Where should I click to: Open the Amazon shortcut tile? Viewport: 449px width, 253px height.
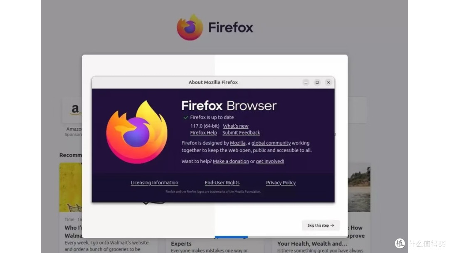point(72,110)
